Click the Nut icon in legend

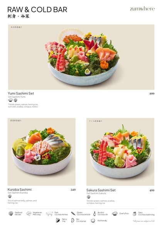coord(73,220)
